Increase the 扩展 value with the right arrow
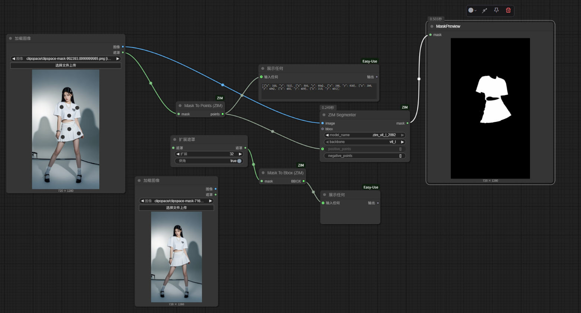The image size is (581, 313). pyautogui.click(x=240, y=154)
